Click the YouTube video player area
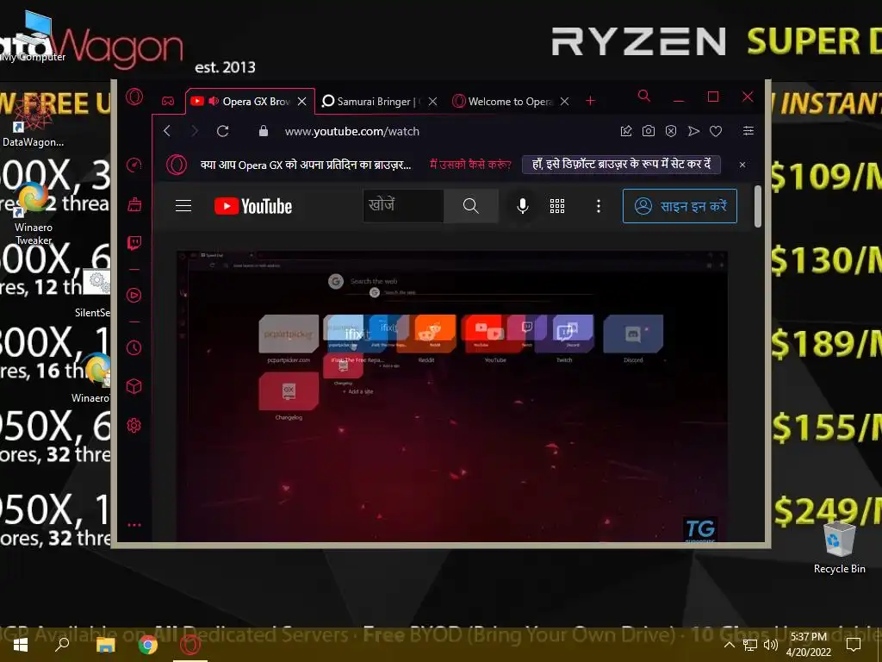The height and width of the screenshot is (662, 882). coord(451,397)
